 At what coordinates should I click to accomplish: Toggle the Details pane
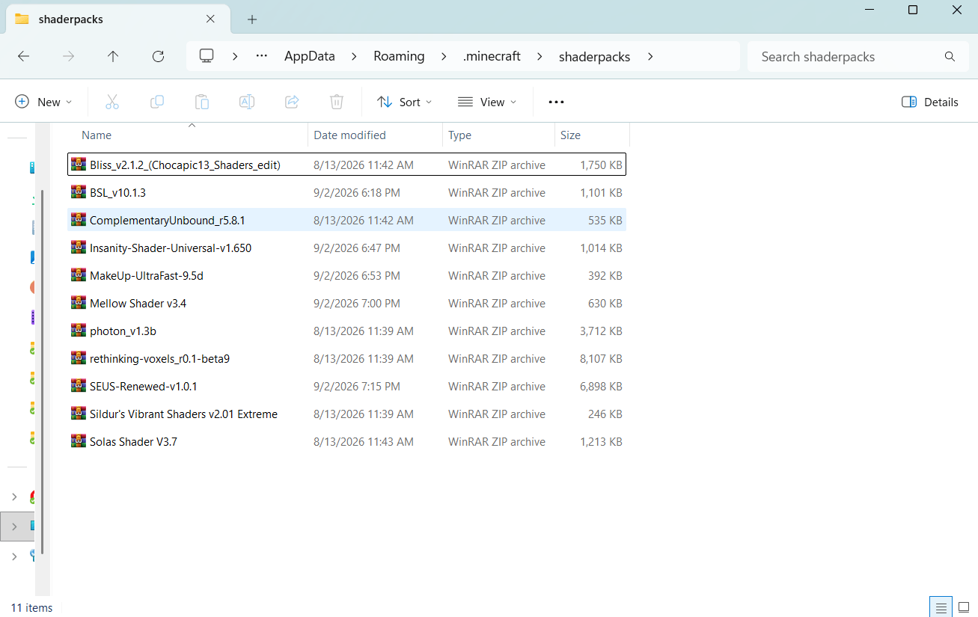930,102
